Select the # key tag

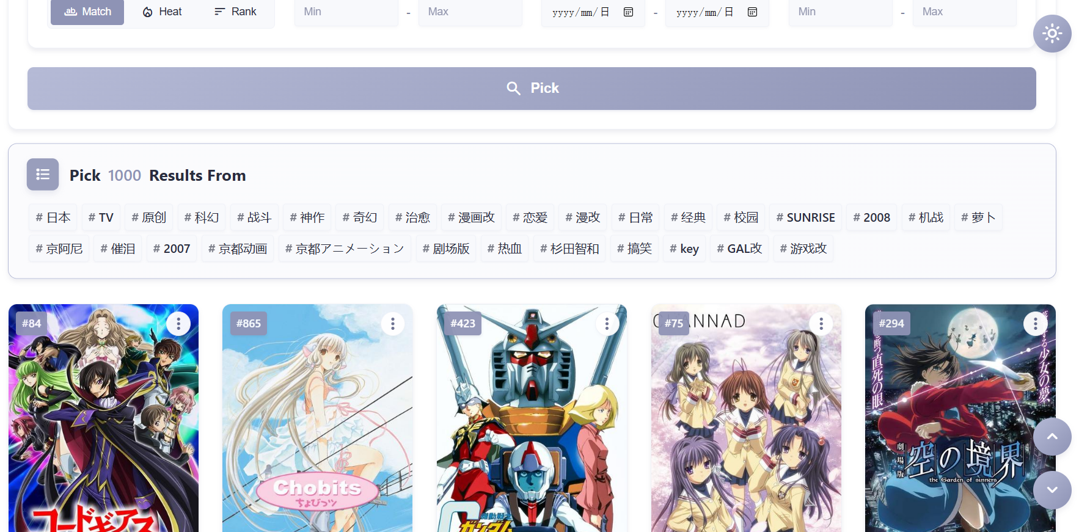[x=684, y=249]
